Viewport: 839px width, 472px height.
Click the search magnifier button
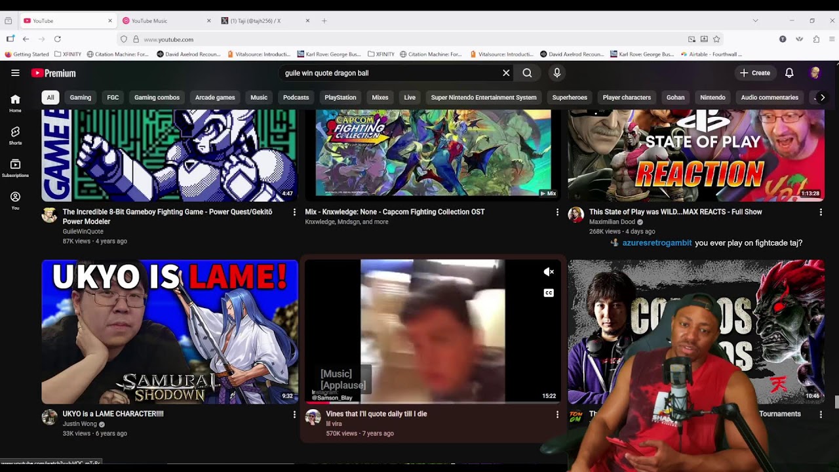527,73
